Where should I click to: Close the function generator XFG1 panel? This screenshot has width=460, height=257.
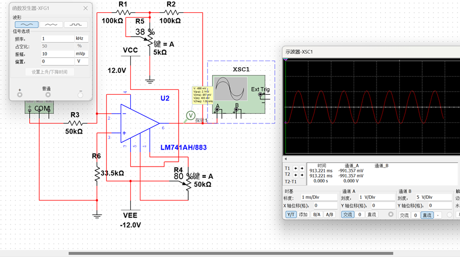pyautogui.click(x=86, y=8)
